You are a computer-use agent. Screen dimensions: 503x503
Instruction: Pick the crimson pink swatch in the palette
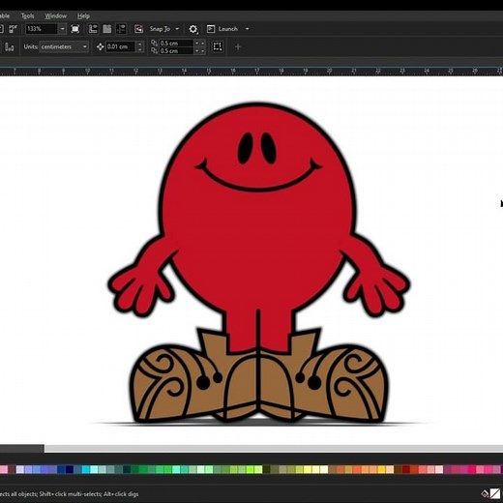click(x=472, y=469)
